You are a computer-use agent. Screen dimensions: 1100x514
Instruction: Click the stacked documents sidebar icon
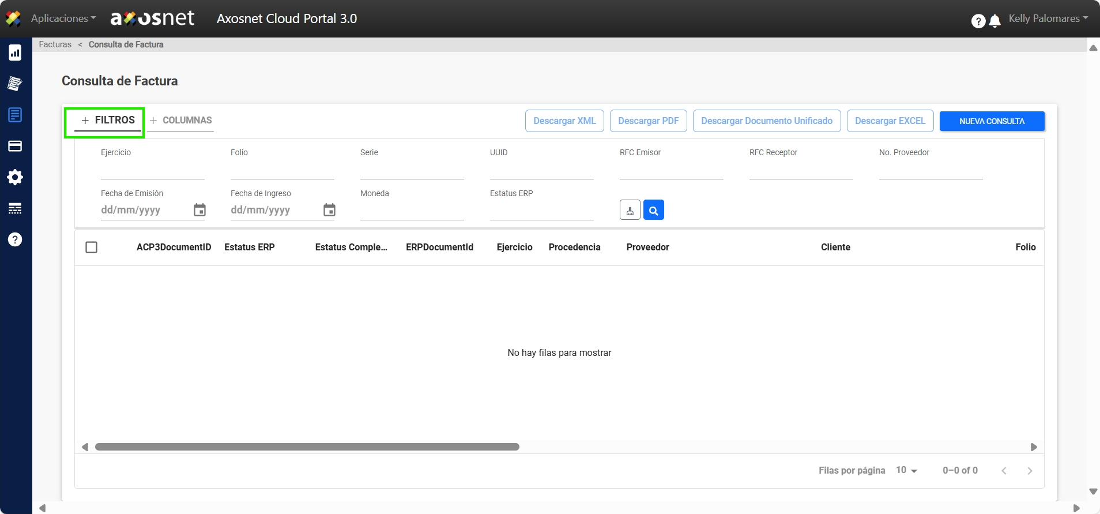15,84
